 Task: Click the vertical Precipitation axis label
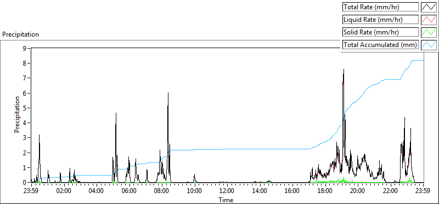click(17, 114)
